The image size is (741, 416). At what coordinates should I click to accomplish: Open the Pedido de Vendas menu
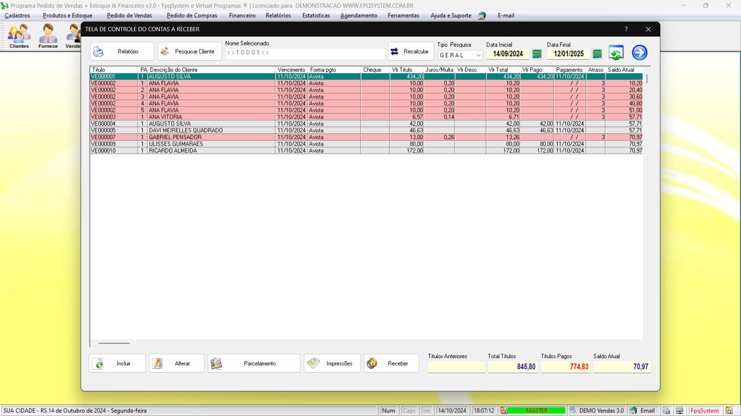(129, 16)
